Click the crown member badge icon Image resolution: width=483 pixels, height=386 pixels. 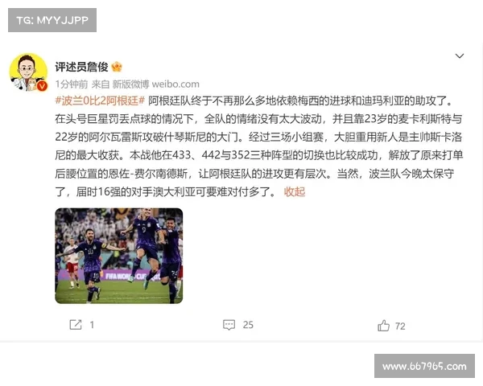(x=117, y=67)
